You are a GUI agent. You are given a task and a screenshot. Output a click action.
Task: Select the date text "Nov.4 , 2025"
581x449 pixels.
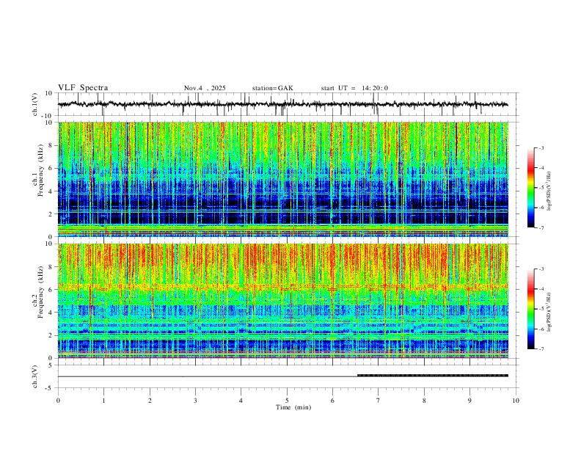[x=205, y=88]
